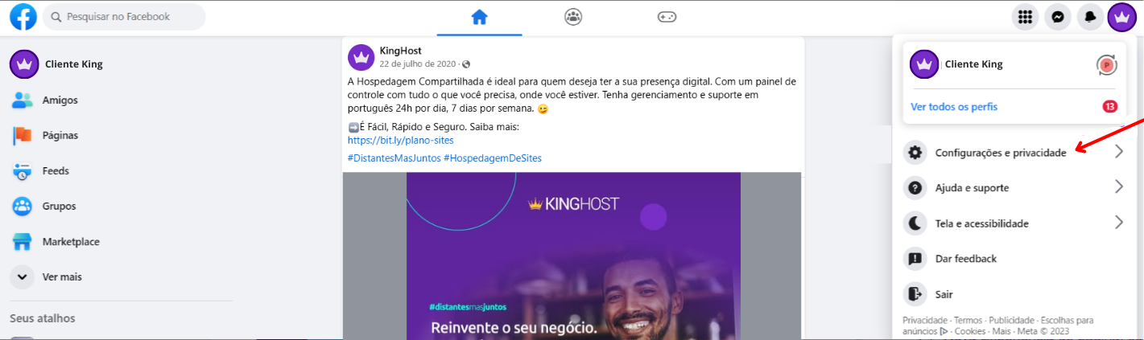Focus the Pesquisar no Facebook search field
The image size is (1144, 340).
click(124, 17)
